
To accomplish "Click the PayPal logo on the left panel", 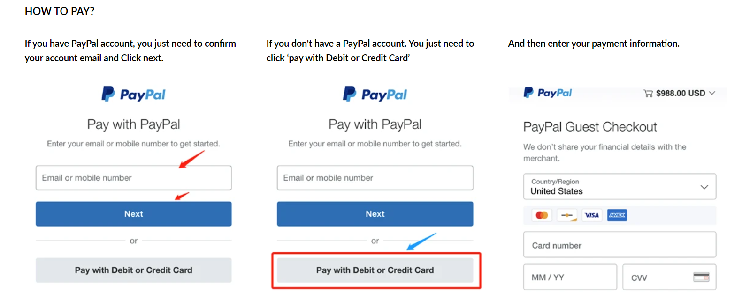I will point(133,94).
